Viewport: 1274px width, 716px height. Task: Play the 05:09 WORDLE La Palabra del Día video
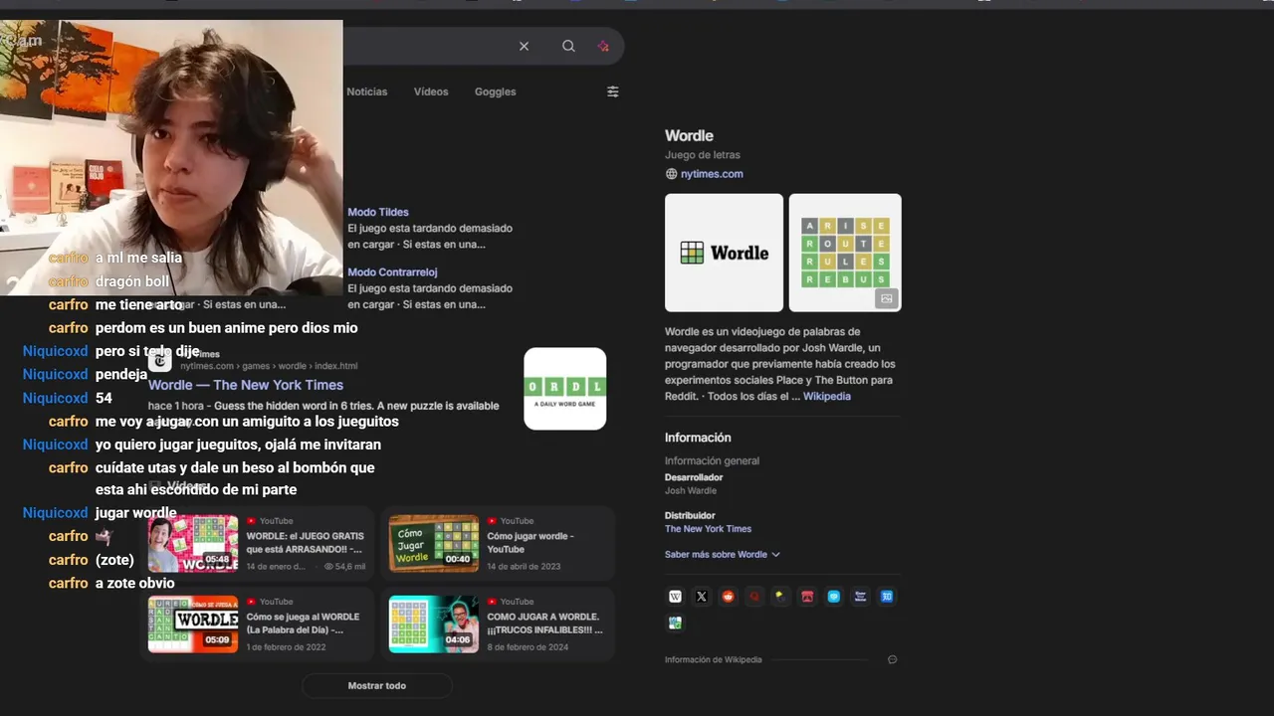point(193,624)
